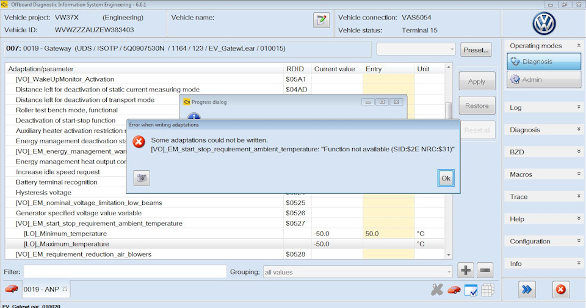The width and height of the screenshot is (586, 308).
Task: Select the Diagnosis operating mode button
Action: (544, 62)
